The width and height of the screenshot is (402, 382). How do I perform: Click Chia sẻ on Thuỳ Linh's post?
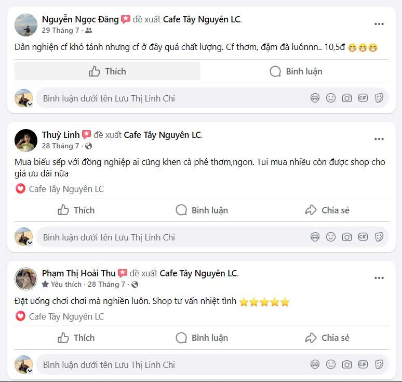click(x=327, y=210)
